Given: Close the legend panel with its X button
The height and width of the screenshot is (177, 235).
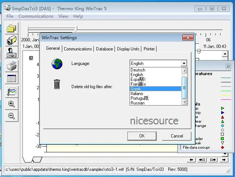Looking at the screenshot, I should pos(228,66).
